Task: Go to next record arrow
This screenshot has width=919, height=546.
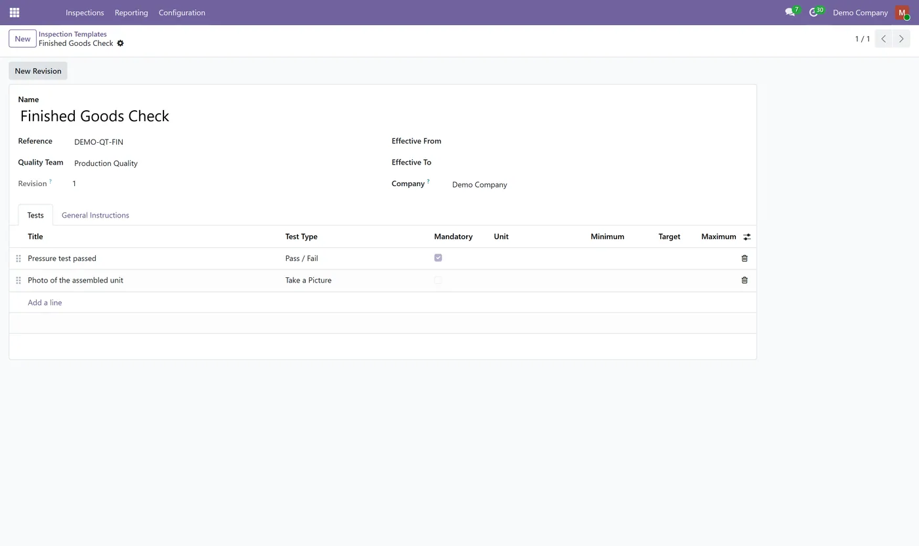Action: [901, 39]
